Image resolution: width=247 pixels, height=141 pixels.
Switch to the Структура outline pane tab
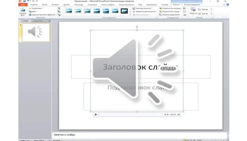coord(38,21)
